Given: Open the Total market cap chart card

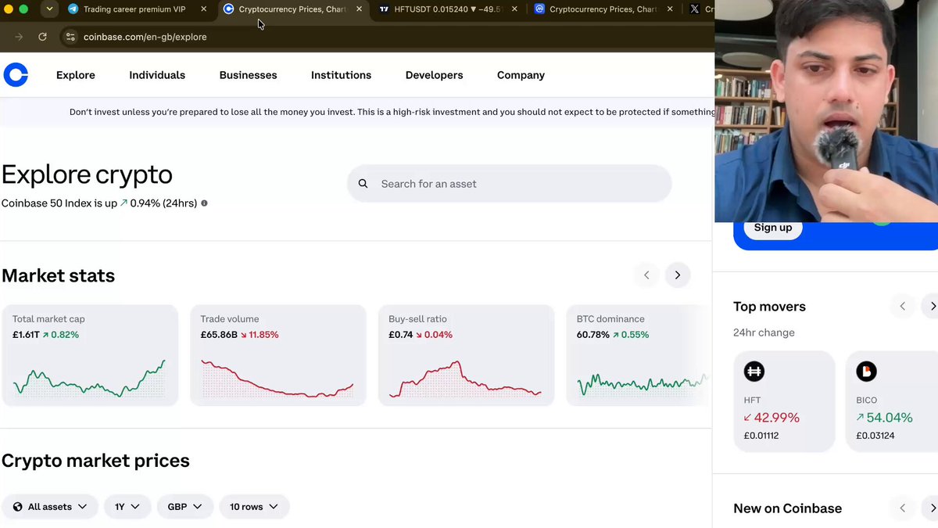Looking at the screenshot, I should [90, 355].
